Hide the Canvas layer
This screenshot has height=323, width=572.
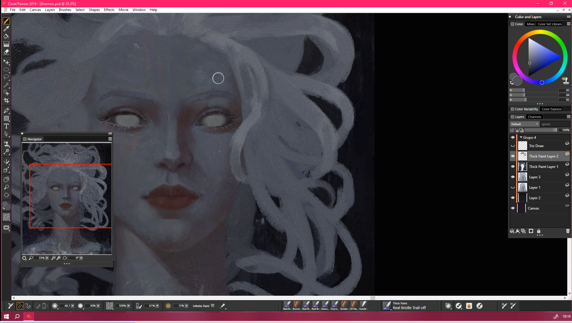point(513,208)
